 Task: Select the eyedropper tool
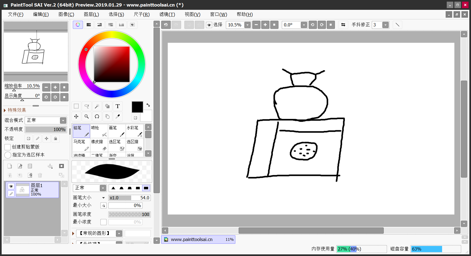(118, 117)
